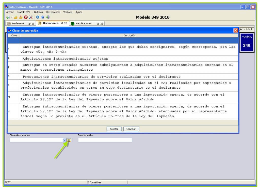The image size is (260, 188).
Task: Open the Clave de operación dropdown arrow
Action: click(x=64, y=140)
